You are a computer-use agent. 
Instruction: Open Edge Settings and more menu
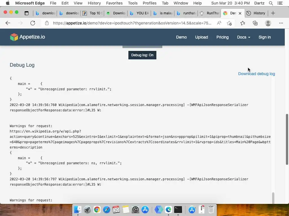pyautogui.click(x=281, y=23)
